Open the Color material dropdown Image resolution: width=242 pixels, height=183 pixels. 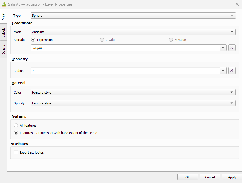click(133, 92)
